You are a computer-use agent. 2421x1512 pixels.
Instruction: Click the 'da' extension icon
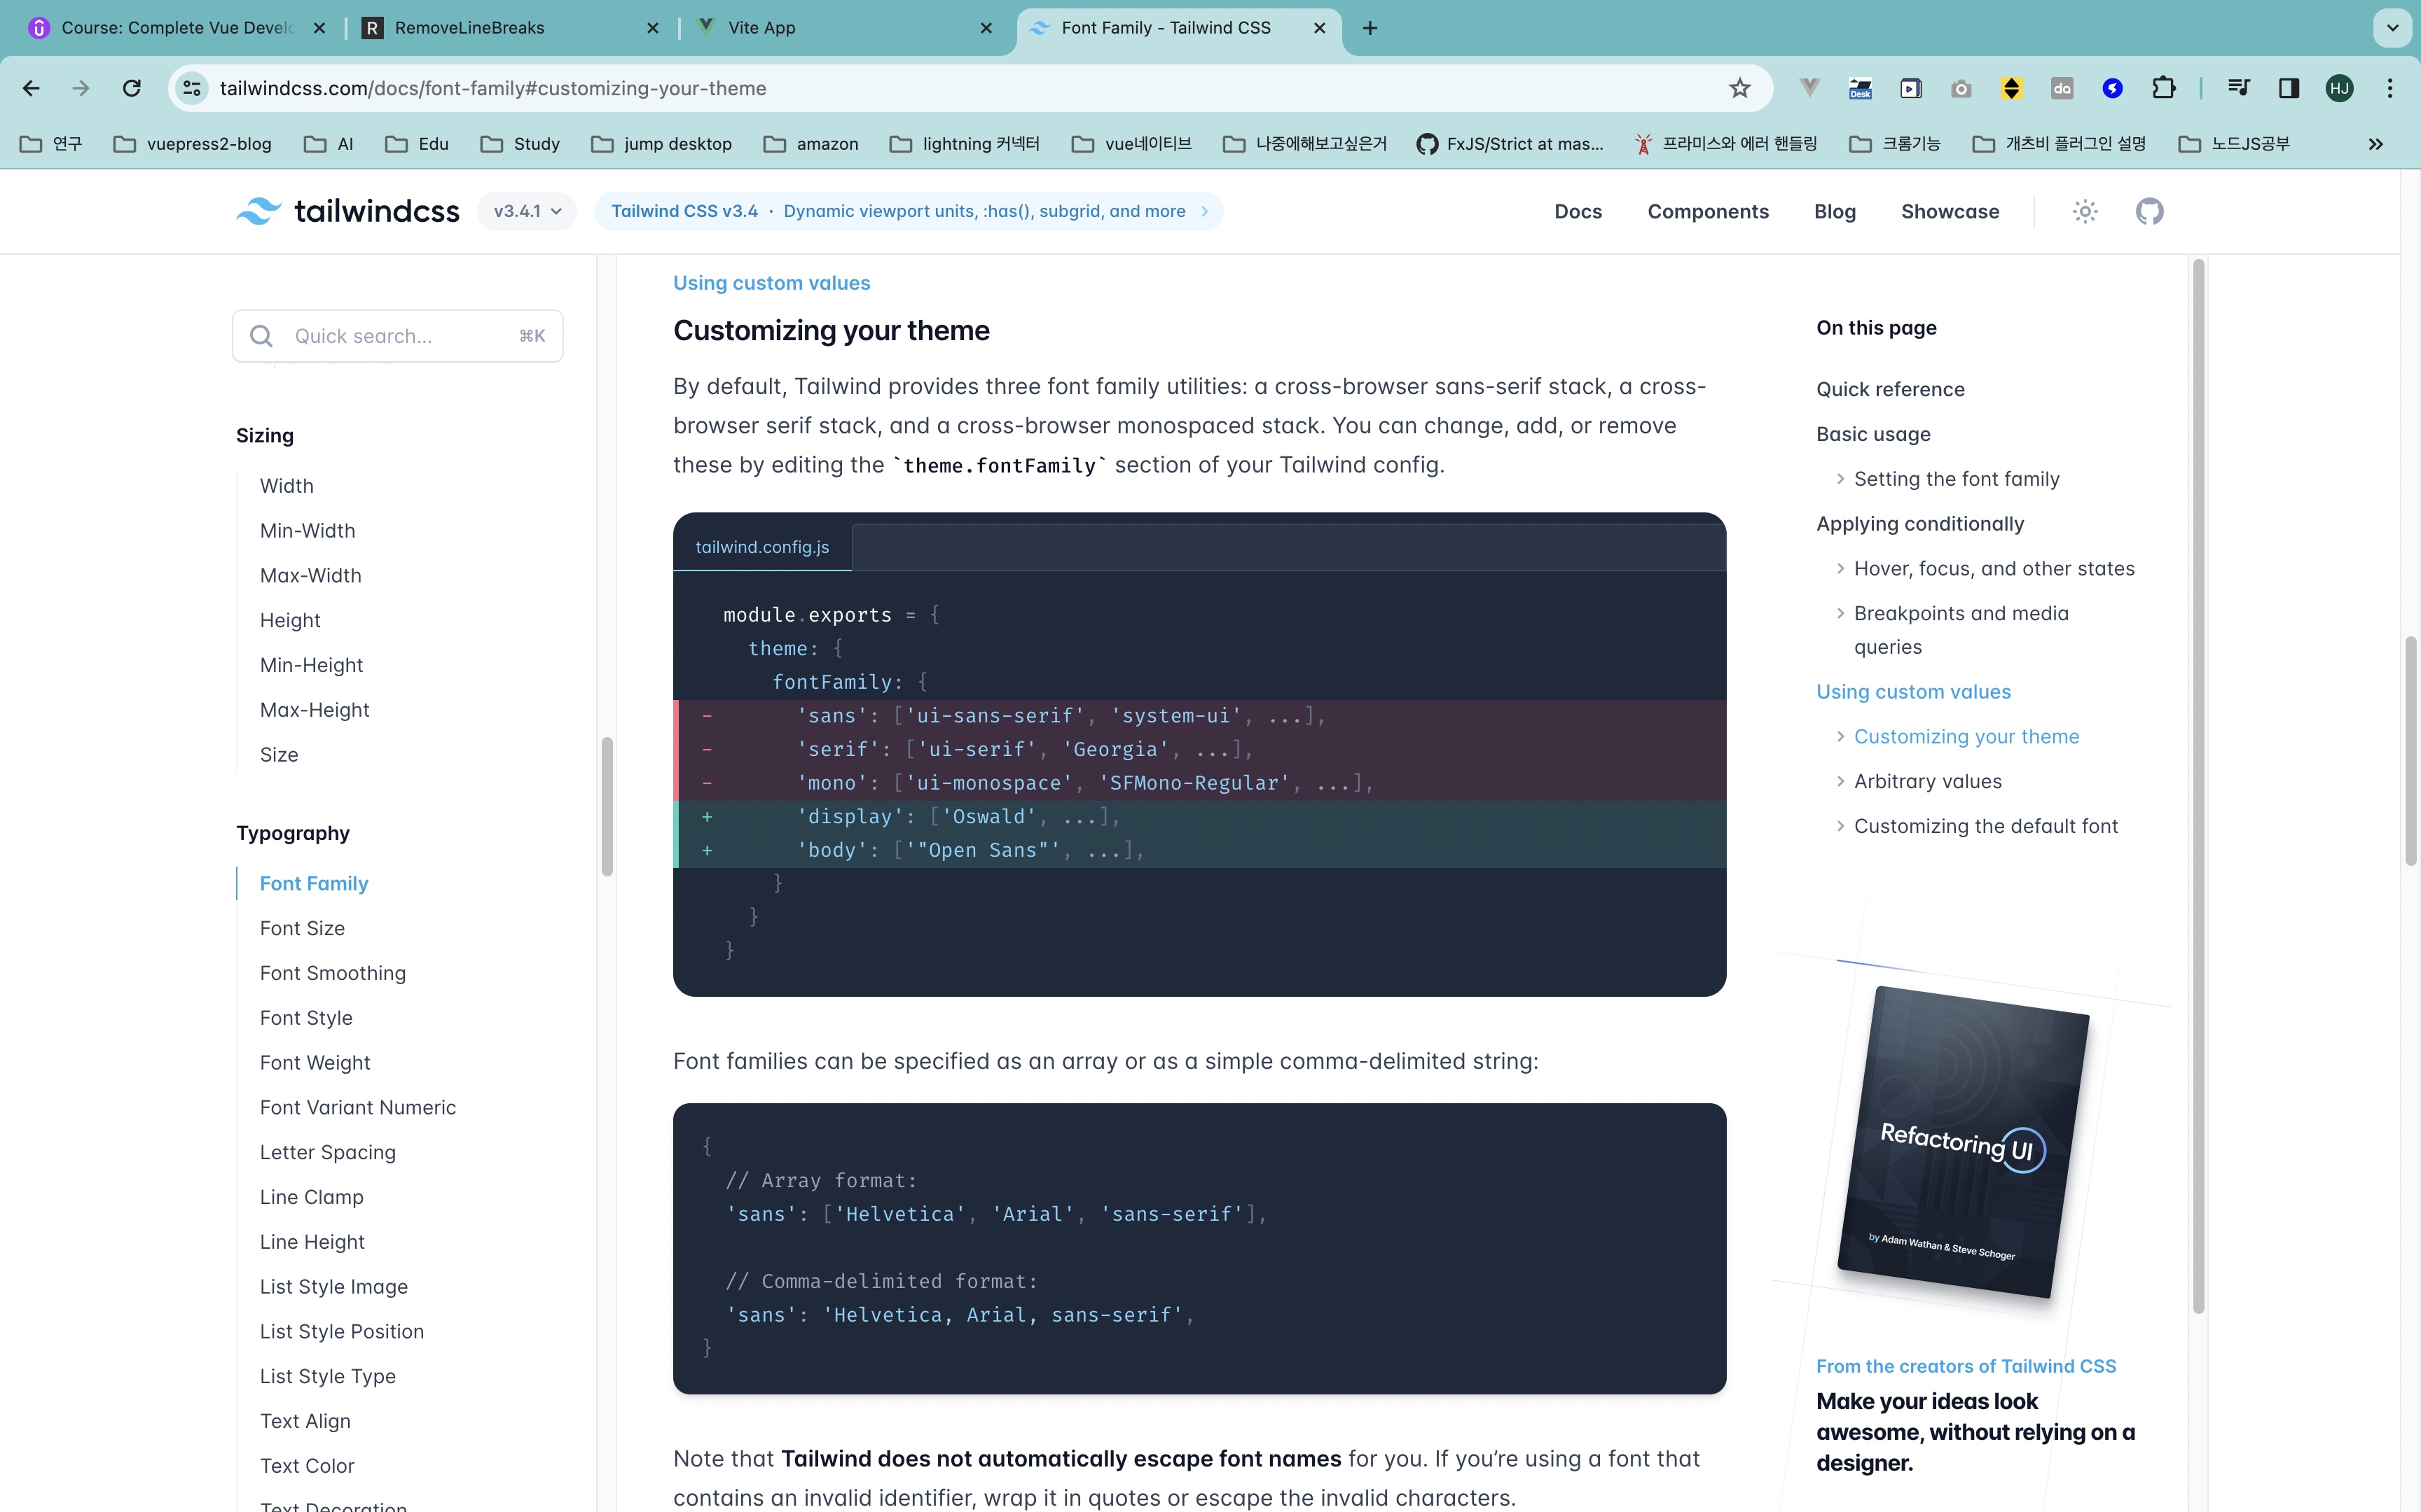tap(2062, 88)
